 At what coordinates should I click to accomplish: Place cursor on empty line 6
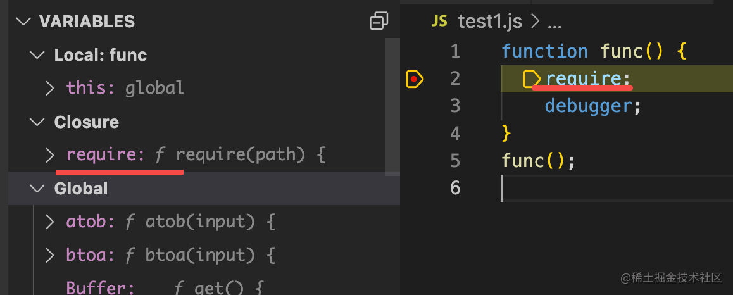(x=570, y=188)
